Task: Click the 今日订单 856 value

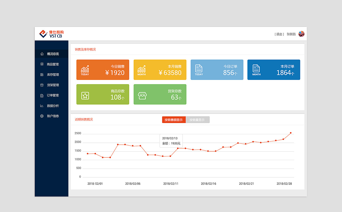Action: 230,73
